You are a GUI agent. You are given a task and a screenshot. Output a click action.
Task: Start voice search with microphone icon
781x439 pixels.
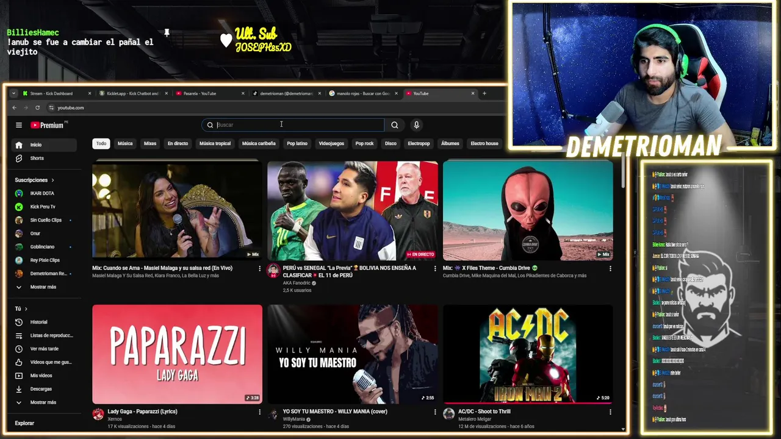tap(416, 125)
